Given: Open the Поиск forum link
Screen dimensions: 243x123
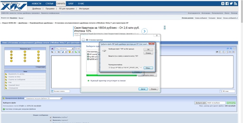Looking at the screenshot, I should coord(227,13).
